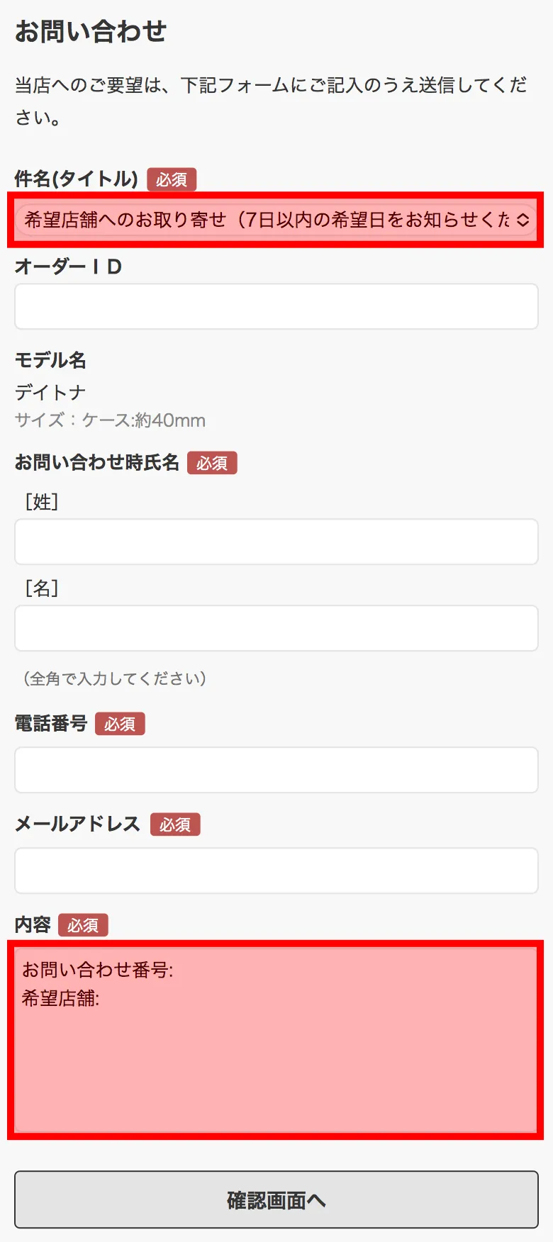Screen dimensions: 553x1242
Task: Click the 必須 badge next to 内容
Action: [x=83, y=926]
